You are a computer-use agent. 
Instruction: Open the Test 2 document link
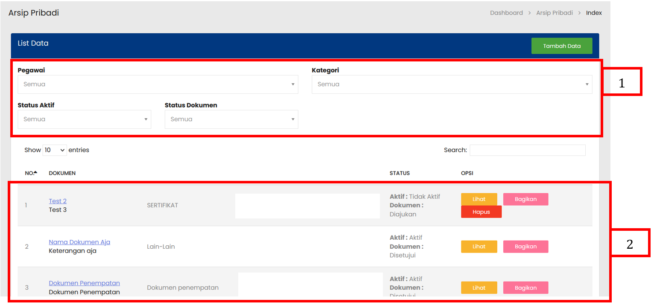click(58, 201)
